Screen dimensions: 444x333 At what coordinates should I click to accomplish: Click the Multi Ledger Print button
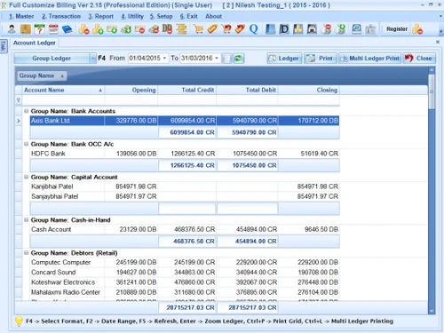click(x=369, y=59)
